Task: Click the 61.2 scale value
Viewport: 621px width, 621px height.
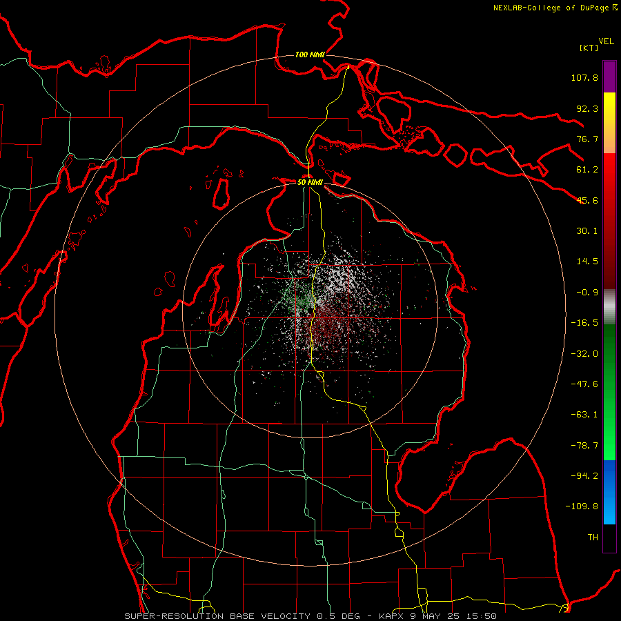Action: (x=587, y=170)
